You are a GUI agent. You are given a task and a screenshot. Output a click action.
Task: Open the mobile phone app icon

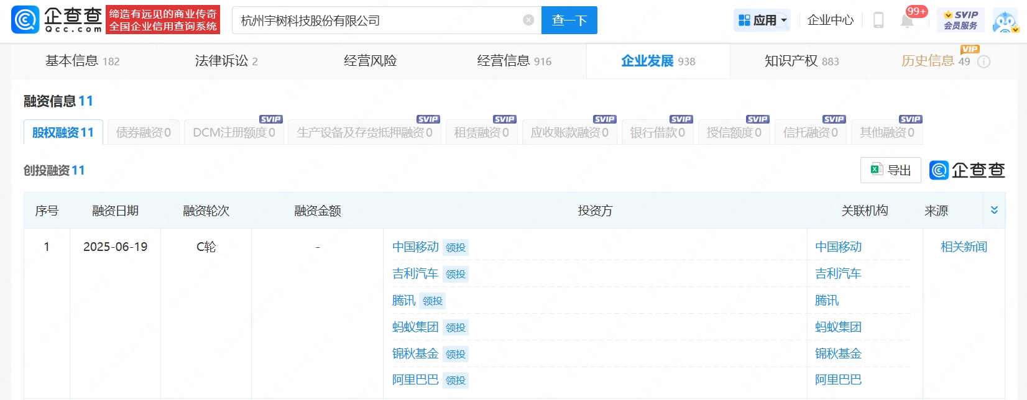(x=878, y=20)
